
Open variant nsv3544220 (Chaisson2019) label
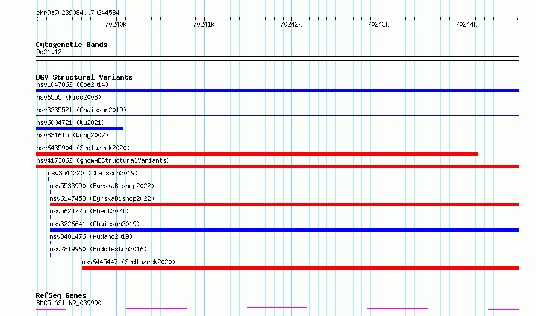93,173
